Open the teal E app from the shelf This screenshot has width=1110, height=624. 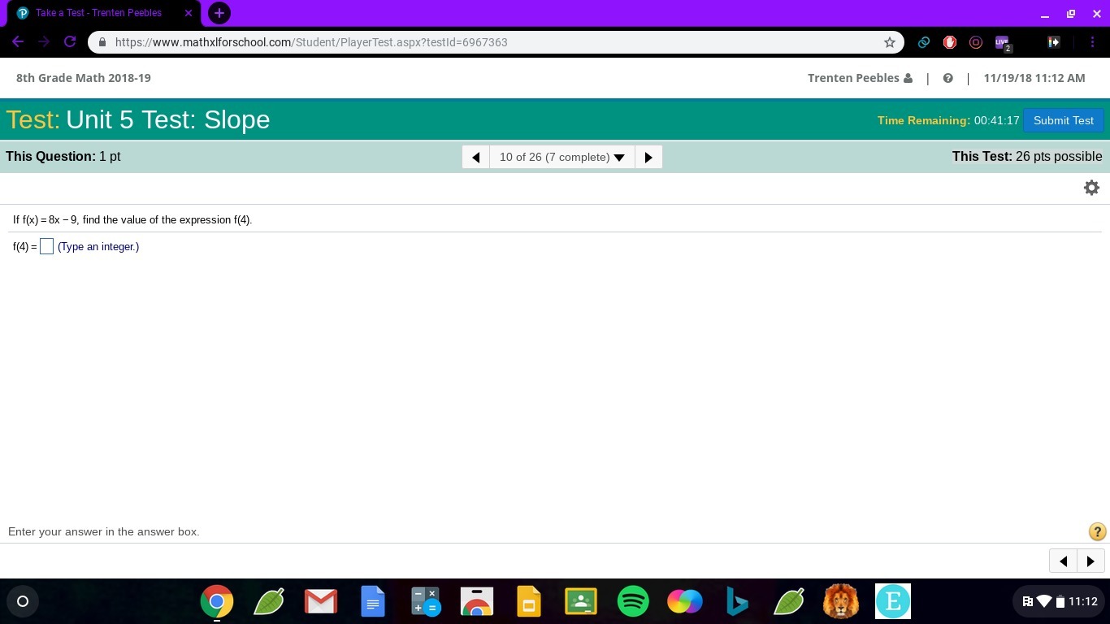coord(893,601)
